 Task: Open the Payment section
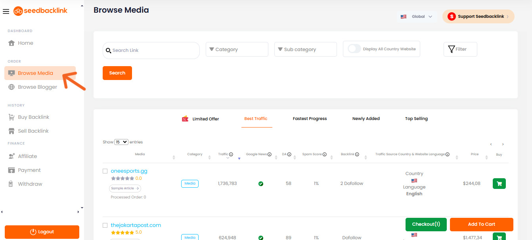click(29, 170)
